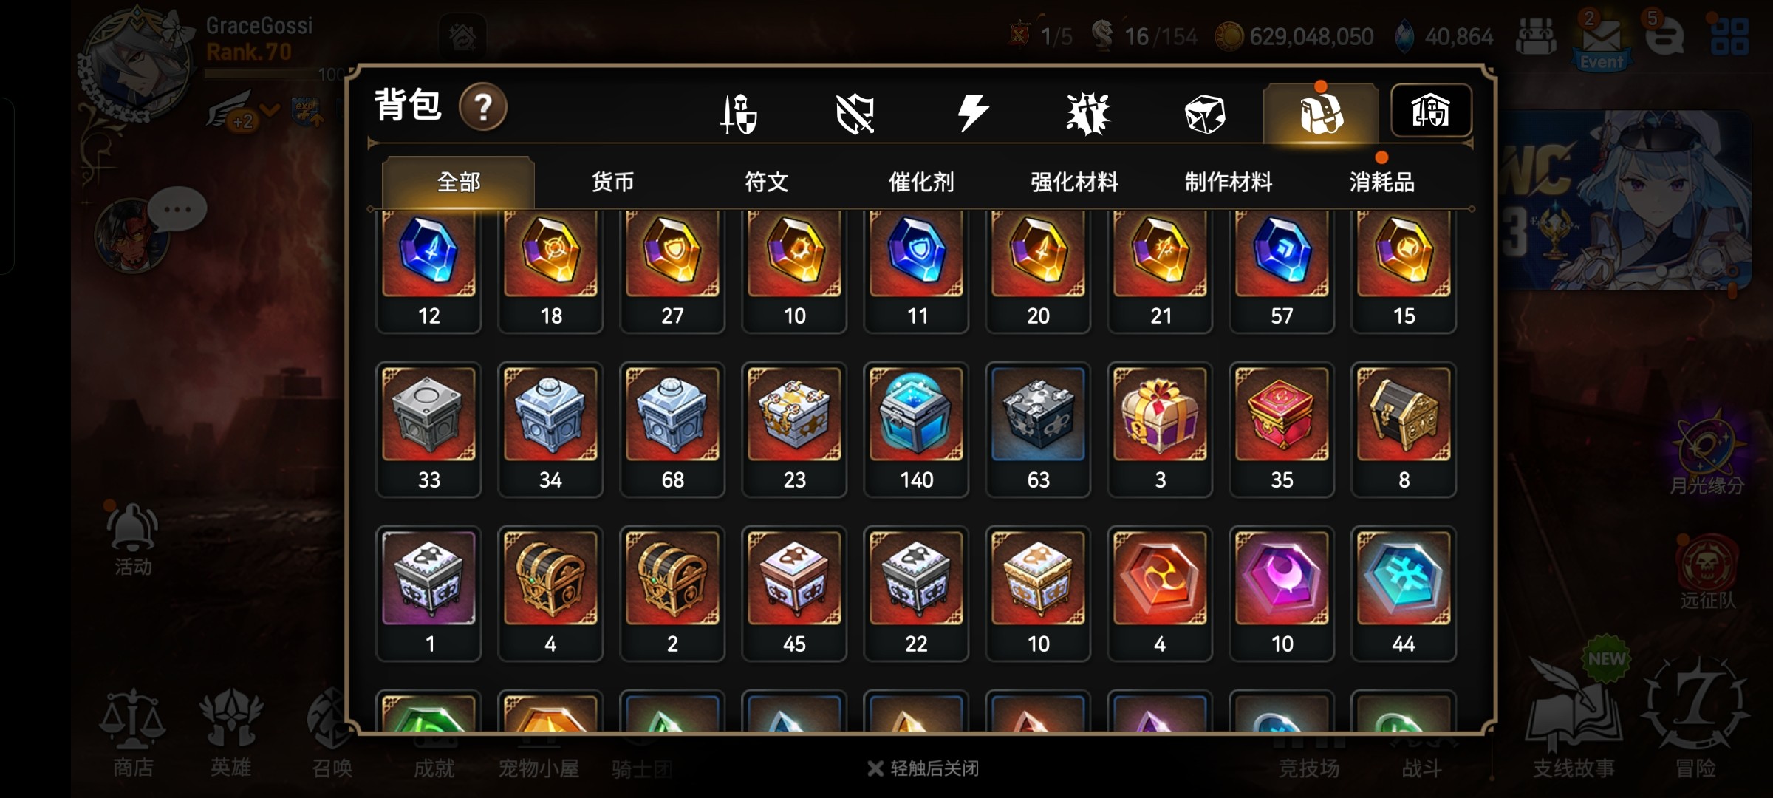Switch to the 符文 tab
The width and height of the screenshot is (1773, 798).
pyautogui.click(x=767, y=182)
